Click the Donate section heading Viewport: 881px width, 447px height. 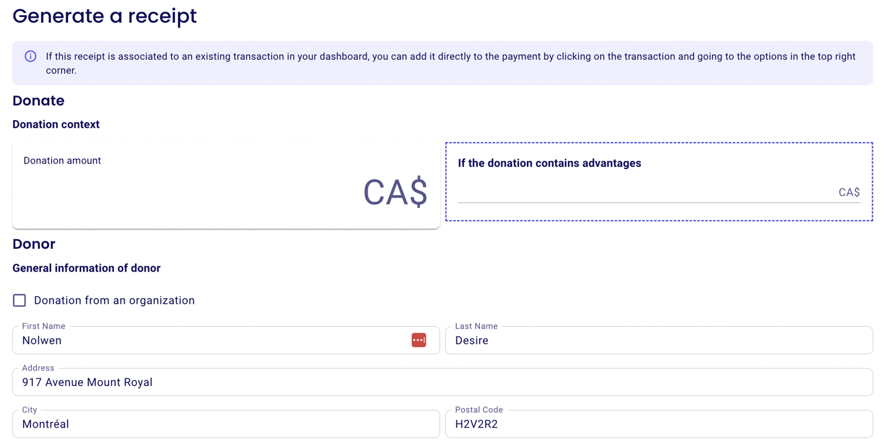click(38, 100)
